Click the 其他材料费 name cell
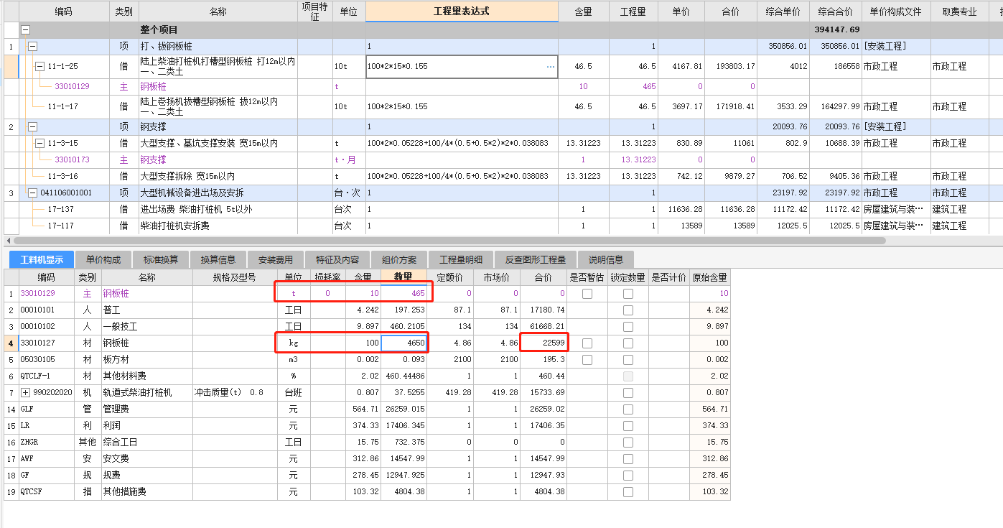Screen dimensions: 1003x528 pos(147,376)
